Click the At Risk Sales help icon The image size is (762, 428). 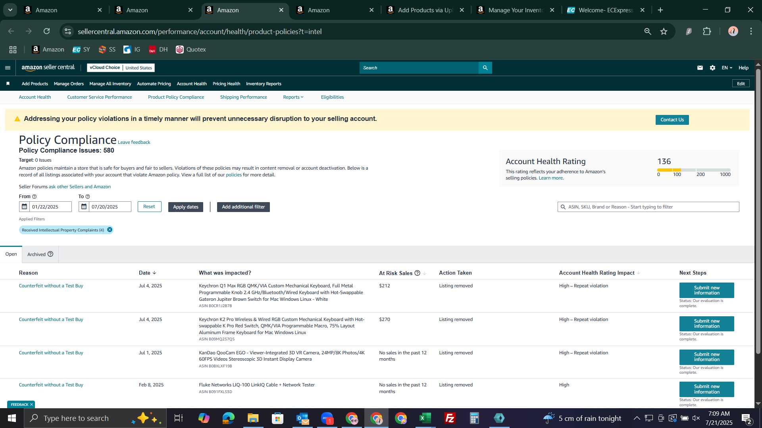[417, 273]
